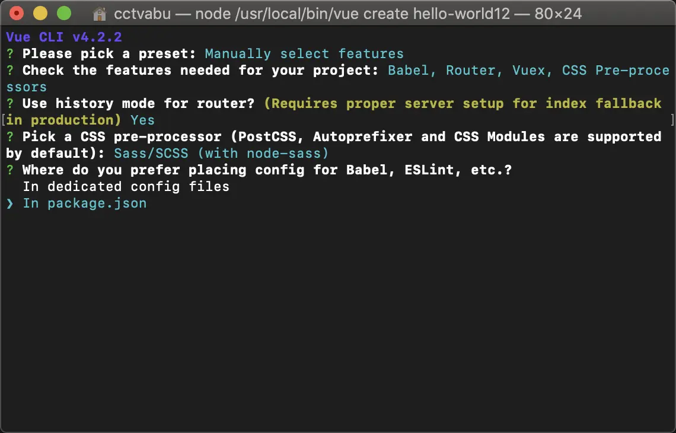
Task: Click the terminal window title text
Action: pyautogui.click(x=347, y=14)
